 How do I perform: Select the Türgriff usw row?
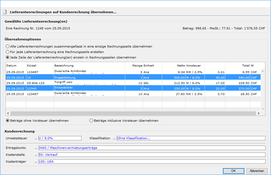click(x=82, y=83)
